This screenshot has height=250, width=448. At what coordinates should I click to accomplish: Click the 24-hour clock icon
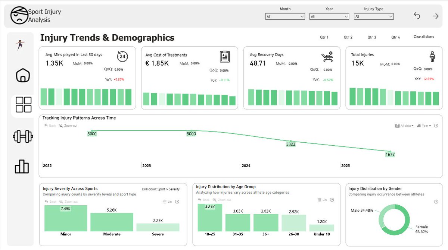tap(122, 57)
